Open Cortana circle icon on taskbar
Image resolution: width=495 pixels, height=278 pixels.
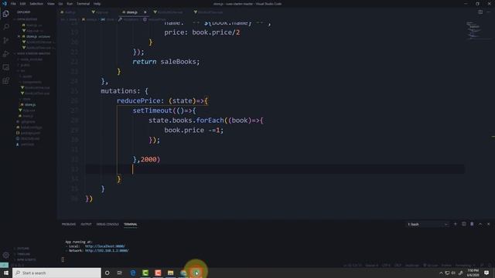click(107, 273)
